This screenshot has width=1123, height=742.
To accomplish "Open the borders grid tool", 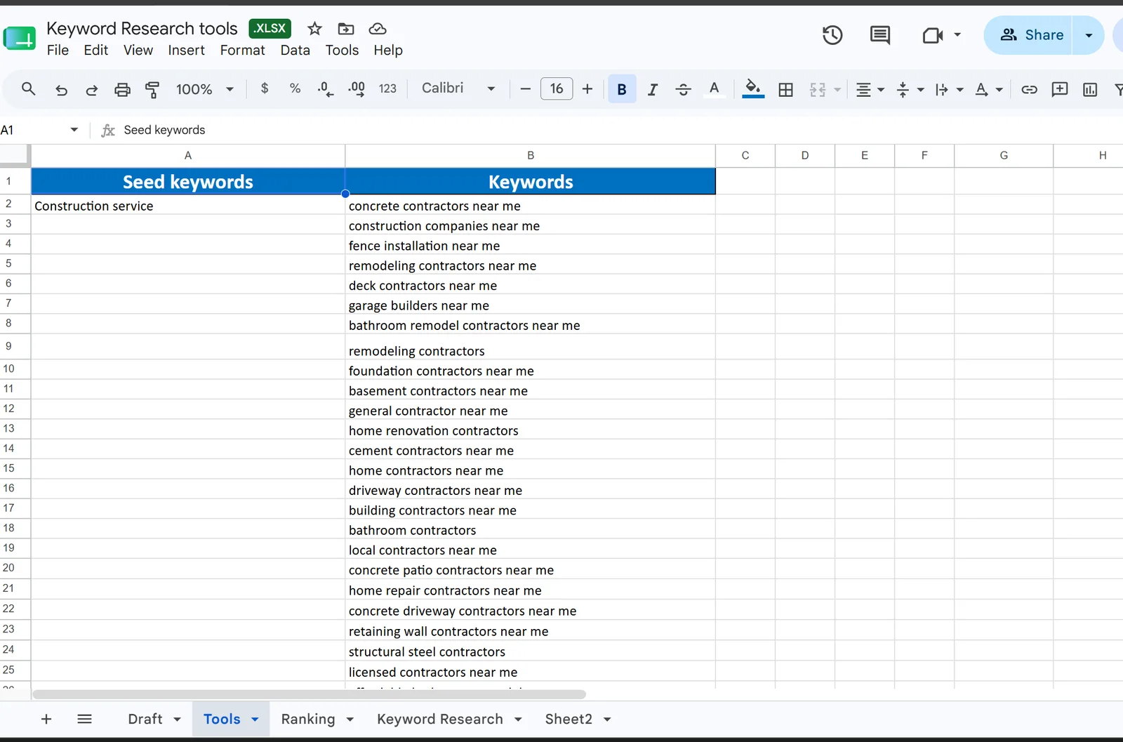I will tap(786, 89).
